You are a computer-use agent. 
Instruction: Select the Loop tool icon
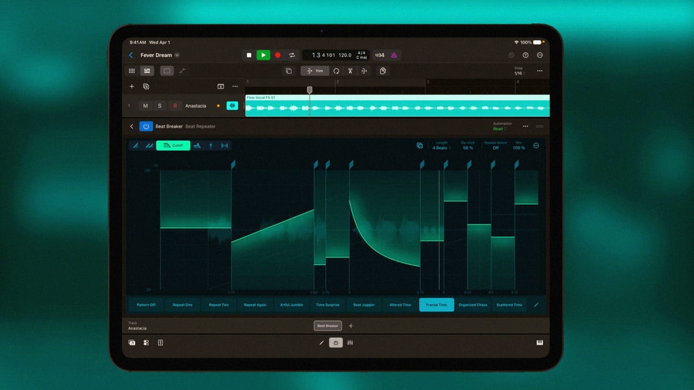click(336, 71)
